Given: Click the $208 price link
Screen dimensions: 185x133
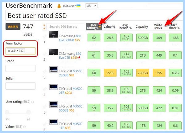Looking at the screenshot, I should [68, 93].
